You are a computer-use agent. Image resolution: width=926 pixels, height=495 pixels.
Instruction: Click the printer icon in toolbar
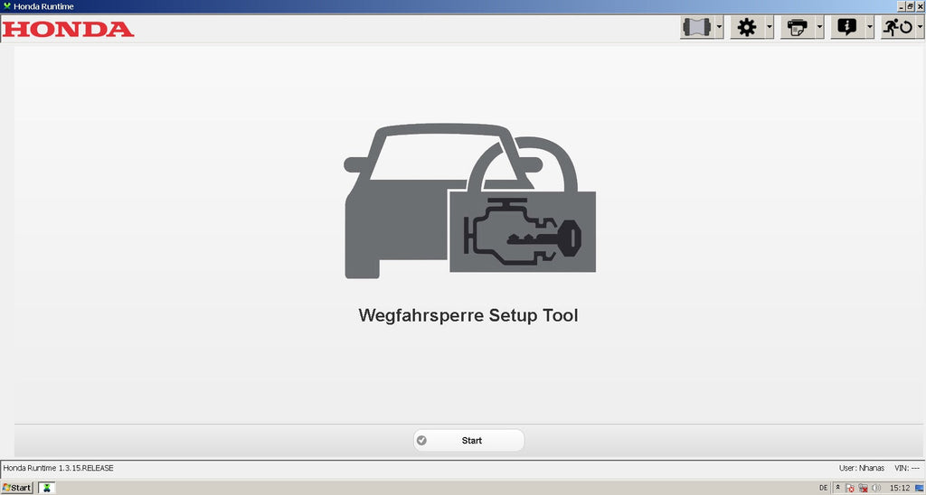[x=798, y=27]
